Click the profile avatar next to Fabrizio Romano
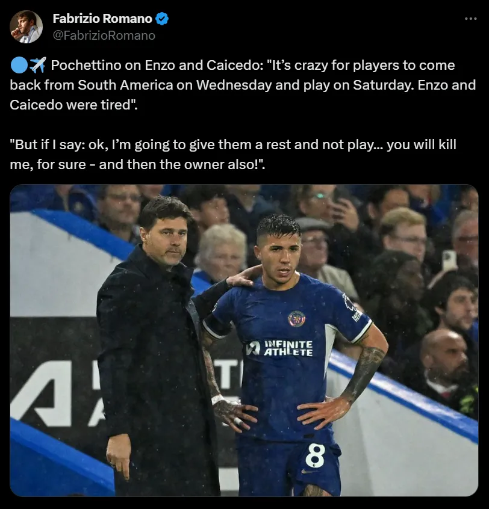Viewport: 489px width, 509px height. click(26, 27)
